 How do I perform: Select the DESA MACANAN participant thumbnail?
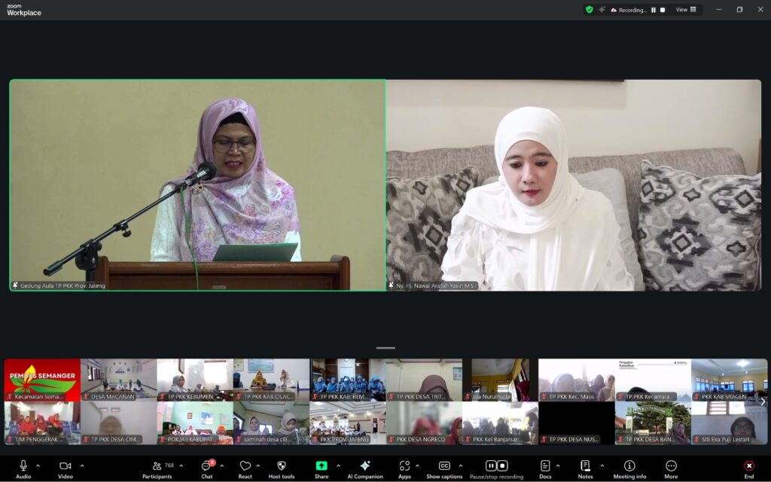[x=118, y=380]
